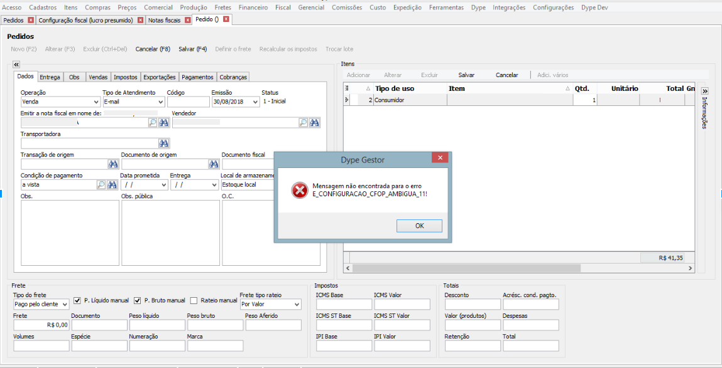Open the Tipo de Atendimento dropdown
722x368 pixels.
[x=161, y=102]
